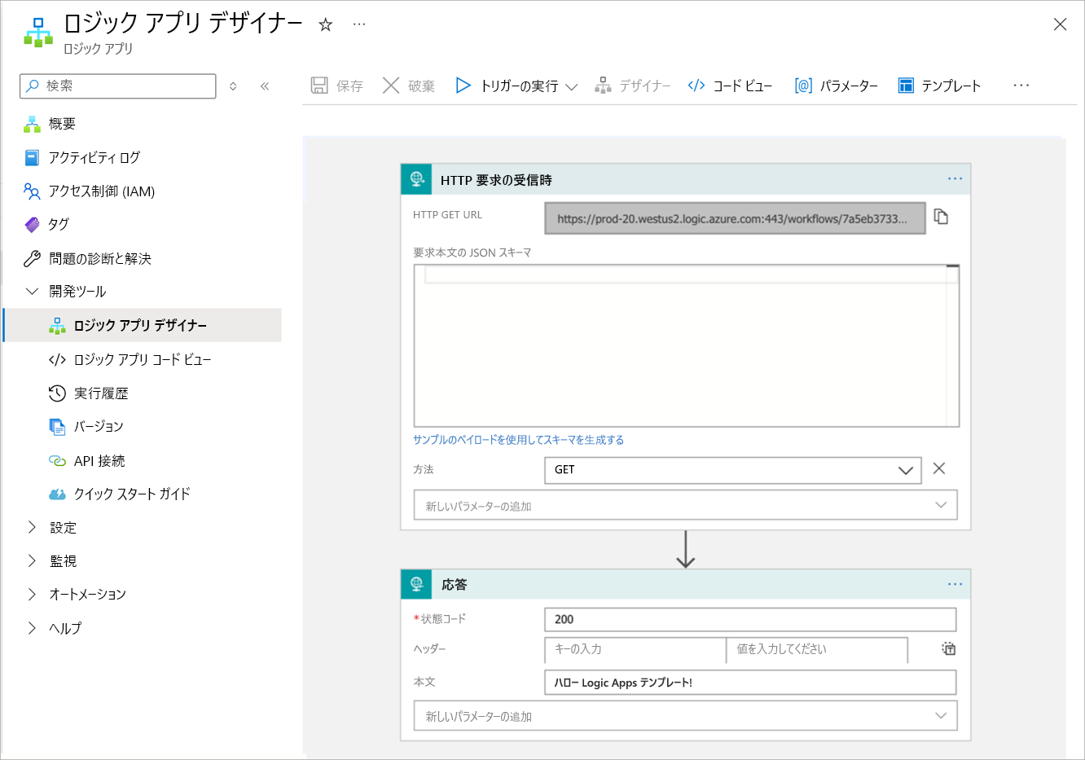The height and width of the screenshot is (760, 1085).
Task: Click the HTTP 要求の受信時 trigger icon
Action: click(x=416, y=179)
